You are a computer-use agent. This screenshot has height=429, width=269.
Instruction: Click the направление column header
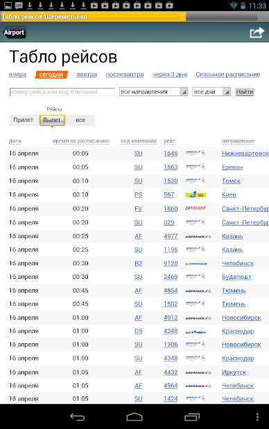coord(238,141)
